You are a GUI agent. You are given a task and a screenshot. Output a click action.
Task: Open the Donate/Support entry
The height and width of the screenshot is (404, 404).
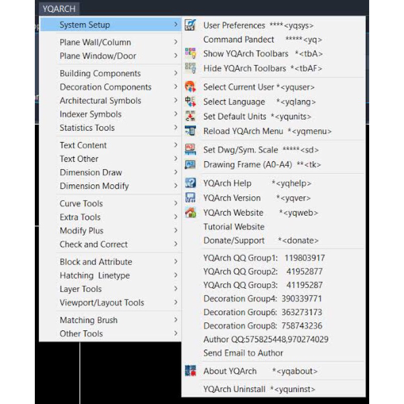click(x=274, y=240)
